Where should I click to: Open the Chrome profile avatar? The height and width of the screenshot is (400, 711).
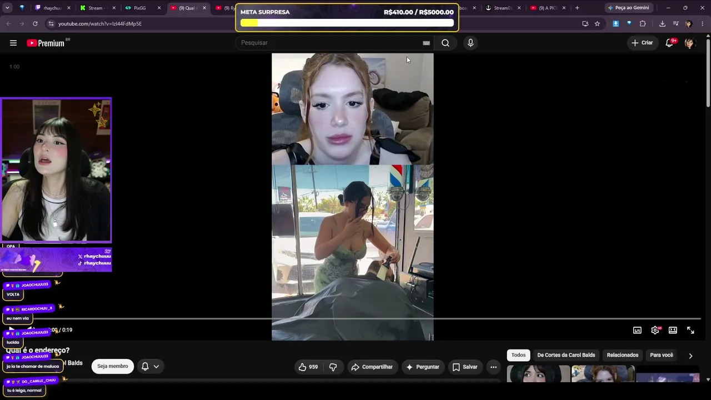[x=689, y=24]
